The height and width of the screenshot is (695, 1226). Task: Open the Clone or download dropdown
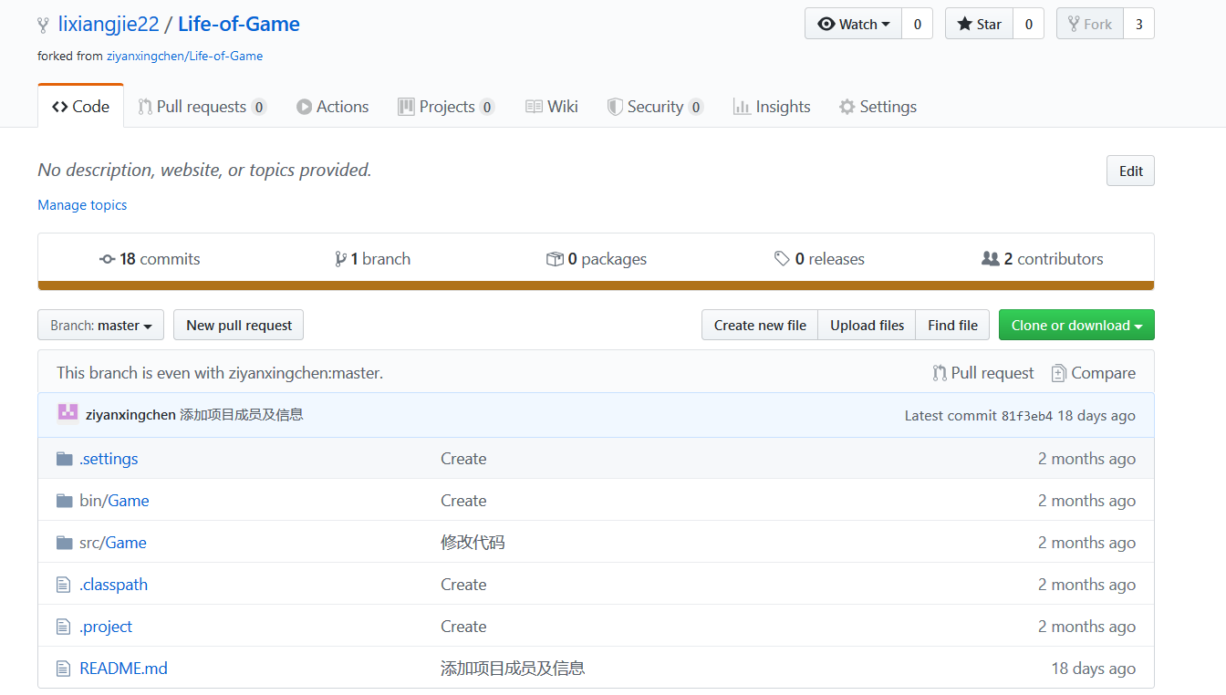1076,326
